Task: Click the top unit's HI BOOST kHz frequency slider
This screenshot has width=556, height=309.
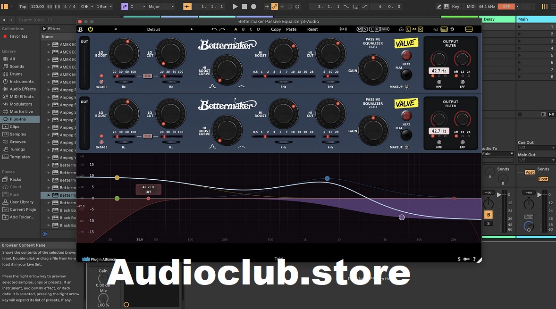Action: [x=283, y=76]
